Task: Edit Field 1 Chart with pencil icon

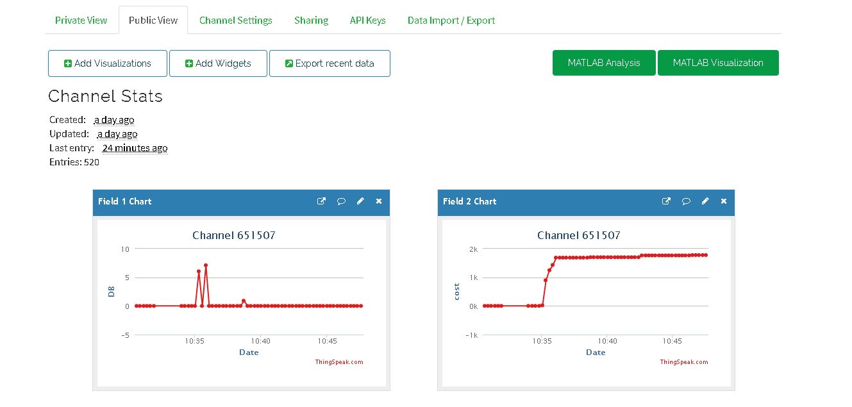Action: (x=360, y=201)
